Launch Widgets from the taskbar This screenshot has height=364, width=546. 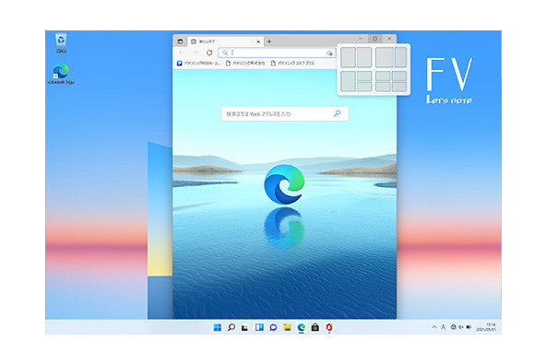[x=259, y=327]
